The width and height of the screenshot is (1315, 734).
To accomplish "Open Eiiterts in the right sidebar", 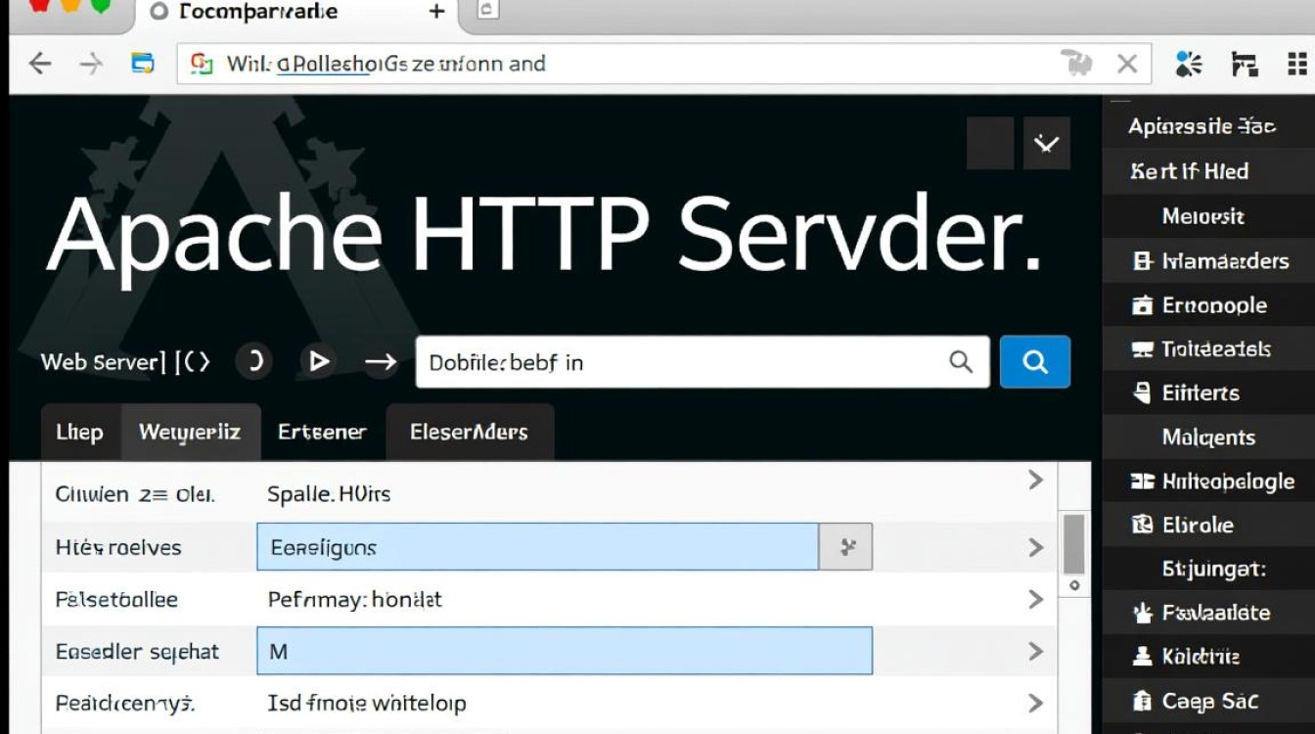I will click(x=1200, y=393).
